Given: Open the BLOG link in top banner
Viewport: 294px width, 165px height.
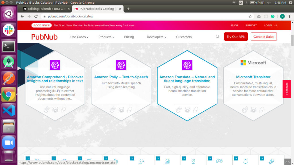Looking at the screenshot, I should (234, 25).
